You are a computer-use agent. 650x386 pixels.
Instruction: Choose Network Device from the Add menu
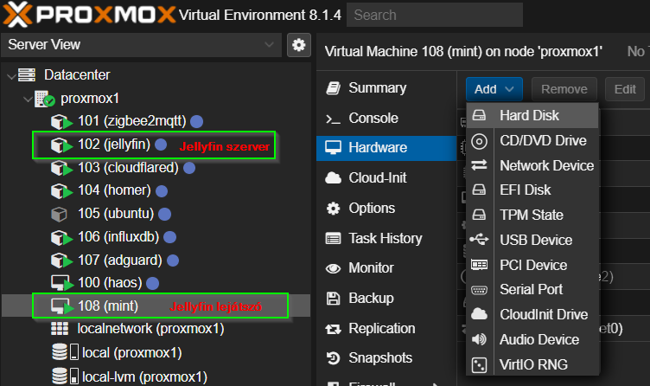coord(532,165)
